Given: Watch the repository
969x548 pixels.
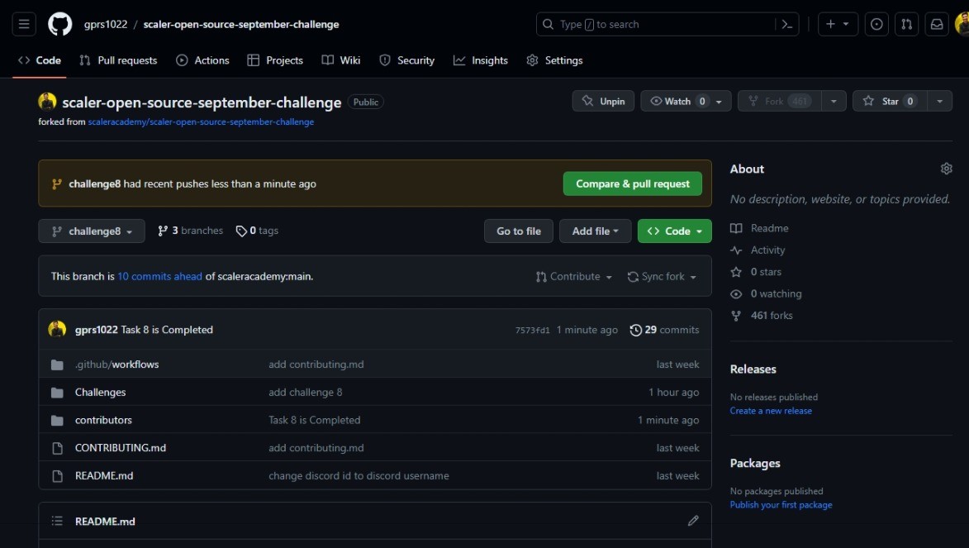Looking at the screenshot, I should coord(678,101).
